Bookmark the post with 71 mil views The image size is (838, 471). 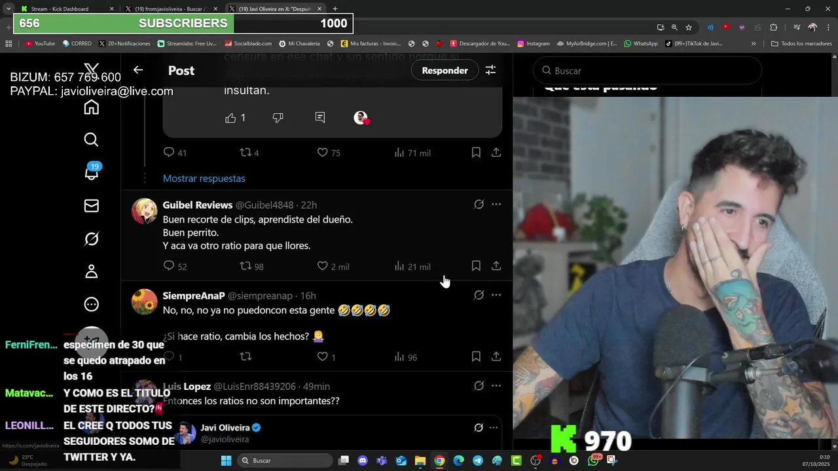(476, 152)
